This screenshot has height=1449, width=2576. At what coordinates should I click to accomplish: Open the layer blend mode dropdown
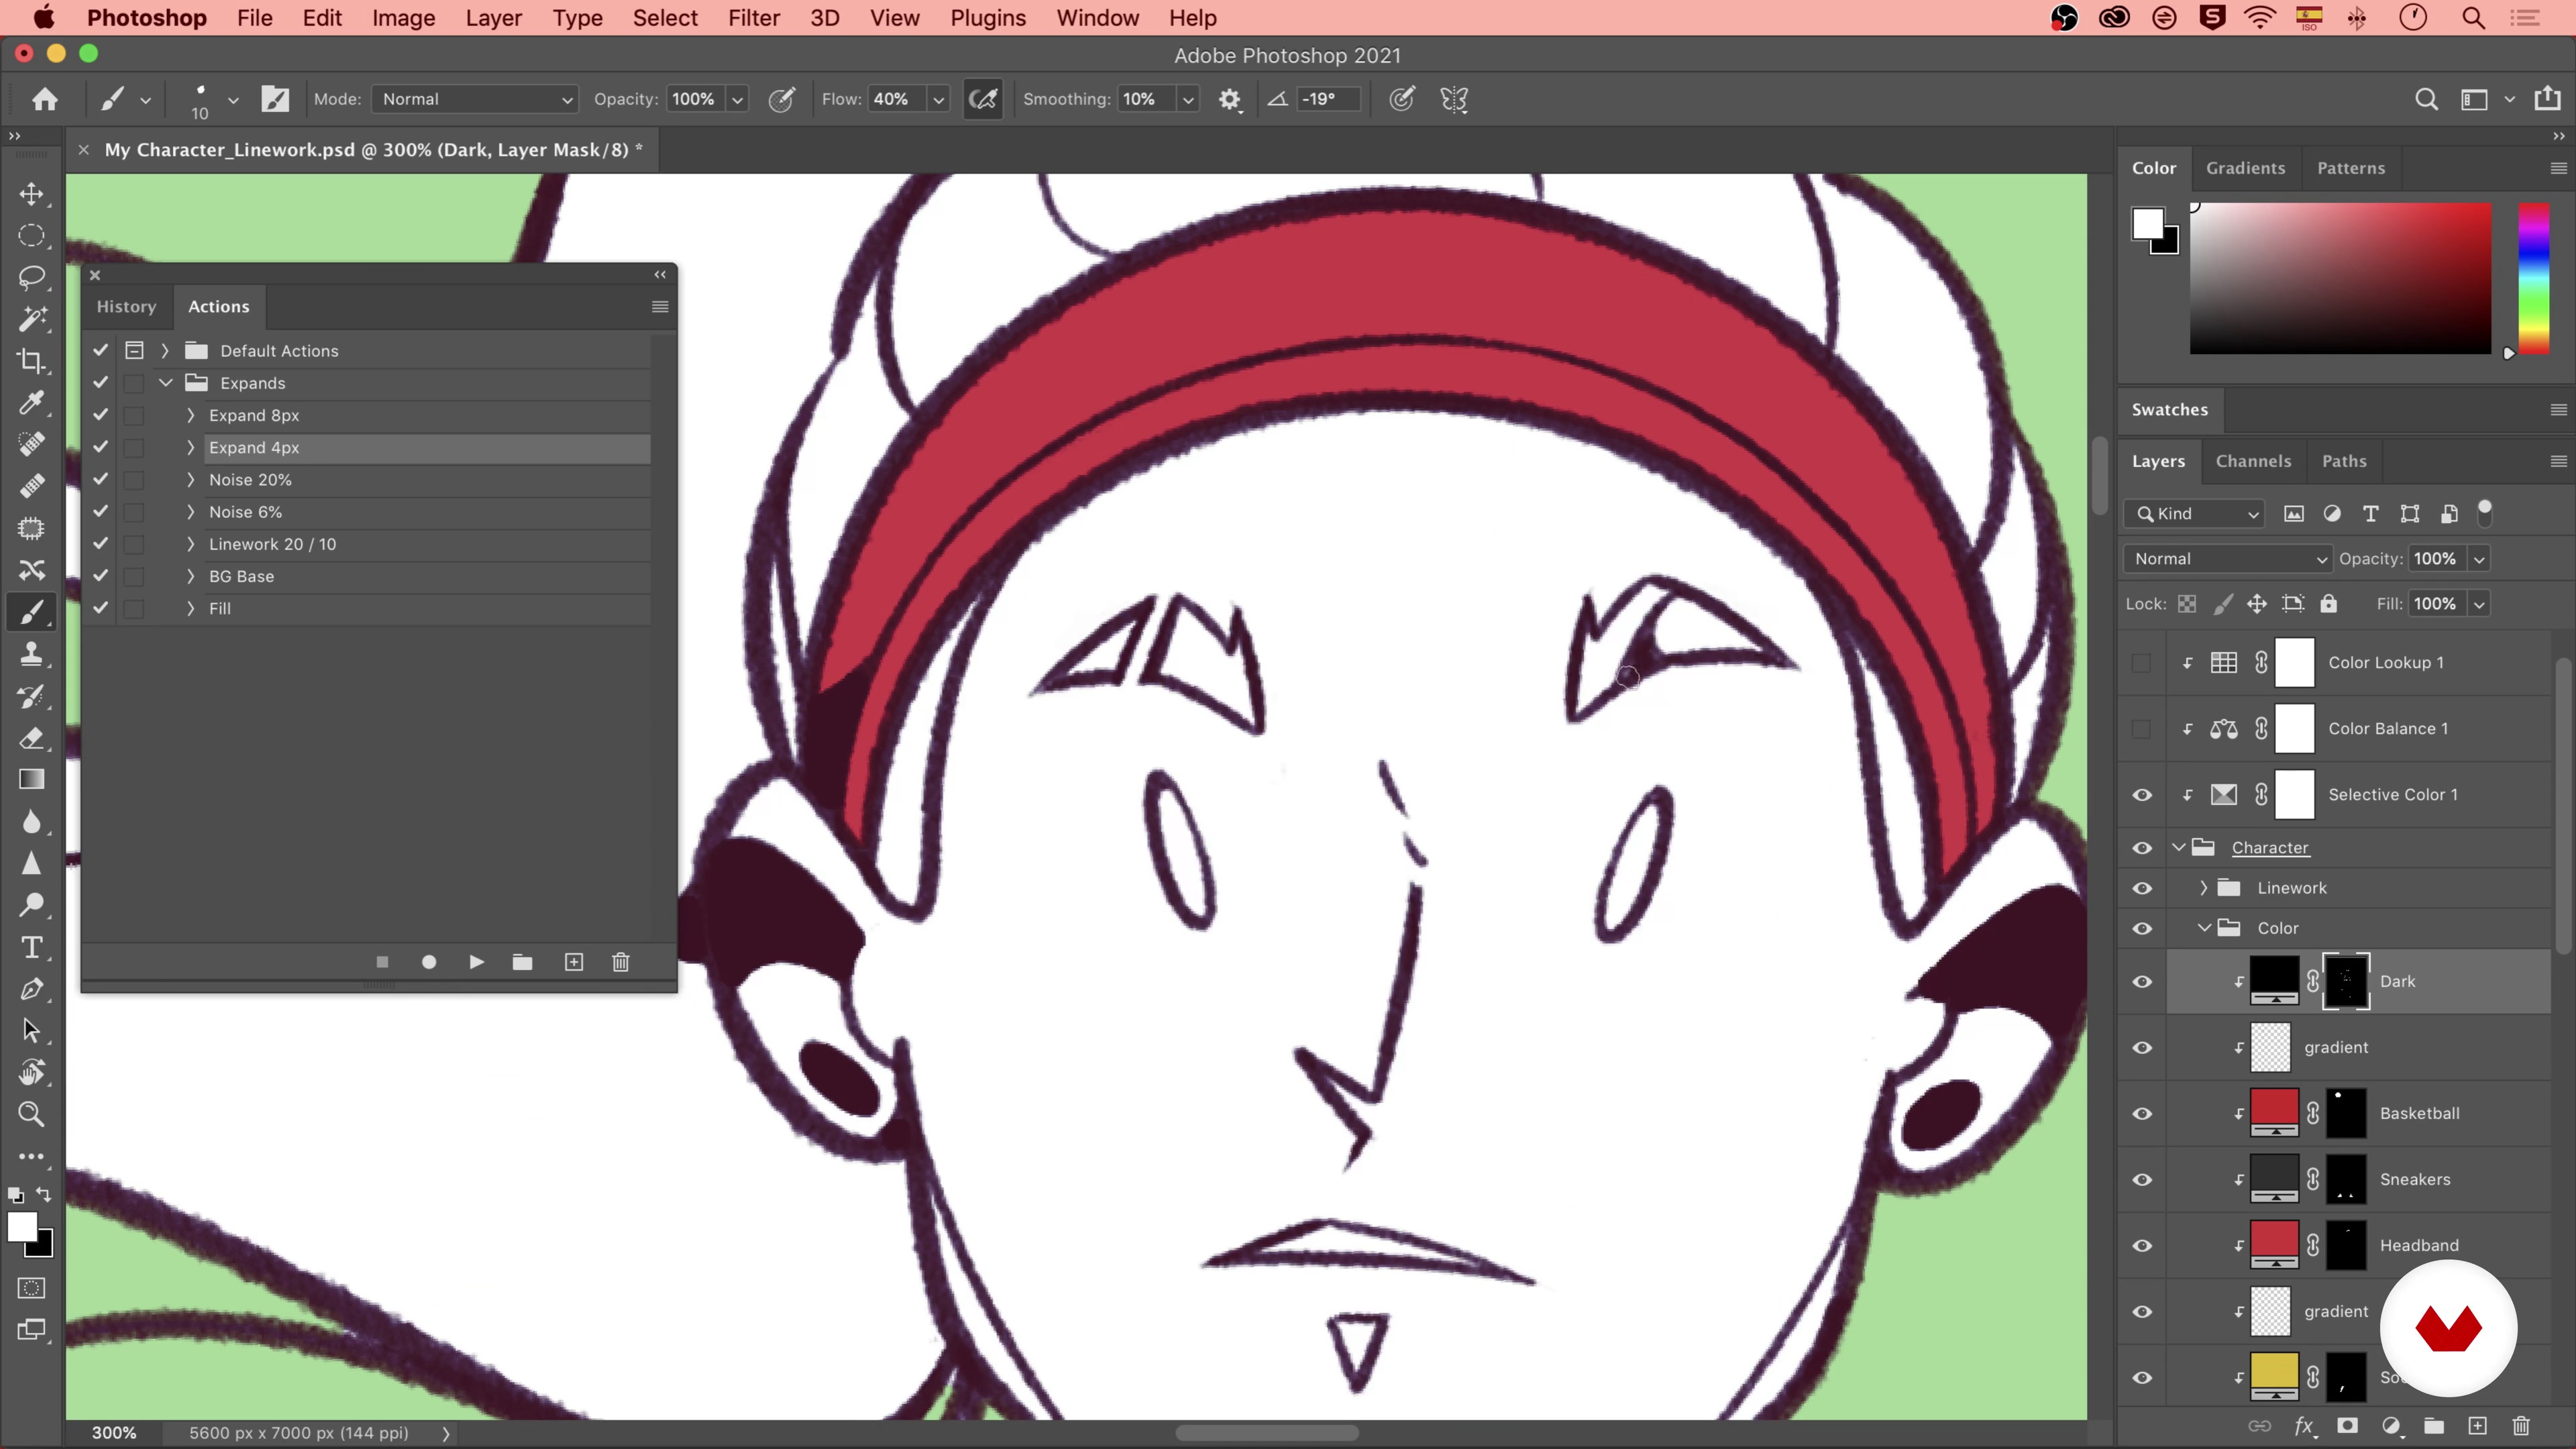[x=2228, y=559]
